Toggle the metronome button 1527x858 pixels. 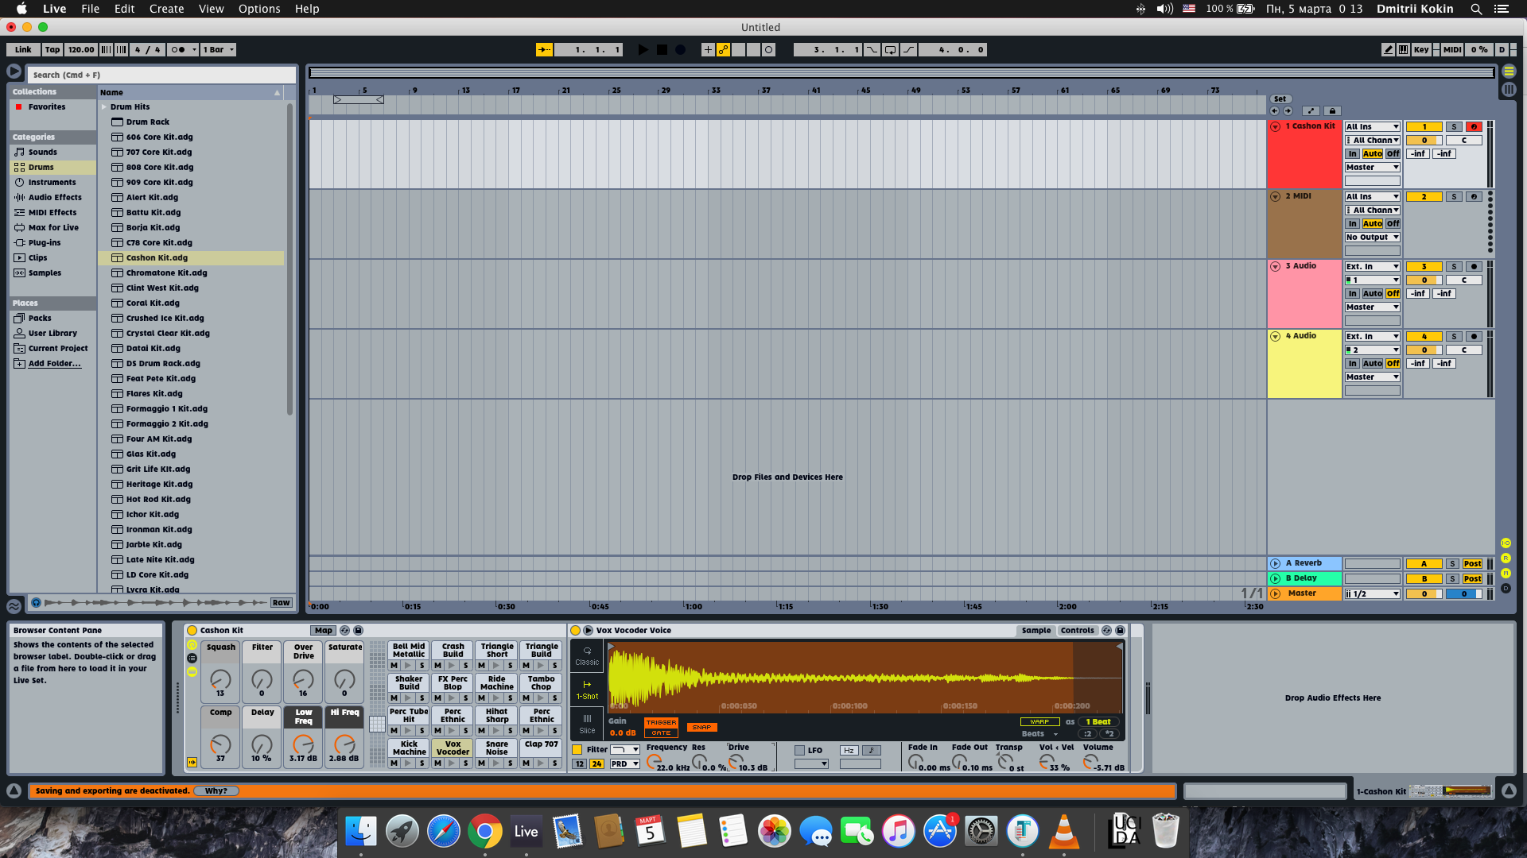[181, 49]
